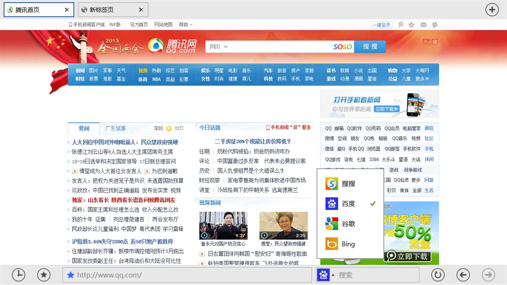This screenshot has height=285, width=507.
Task: Expand the 网页 search type dropdown
Action: click(x=219, y=46)
